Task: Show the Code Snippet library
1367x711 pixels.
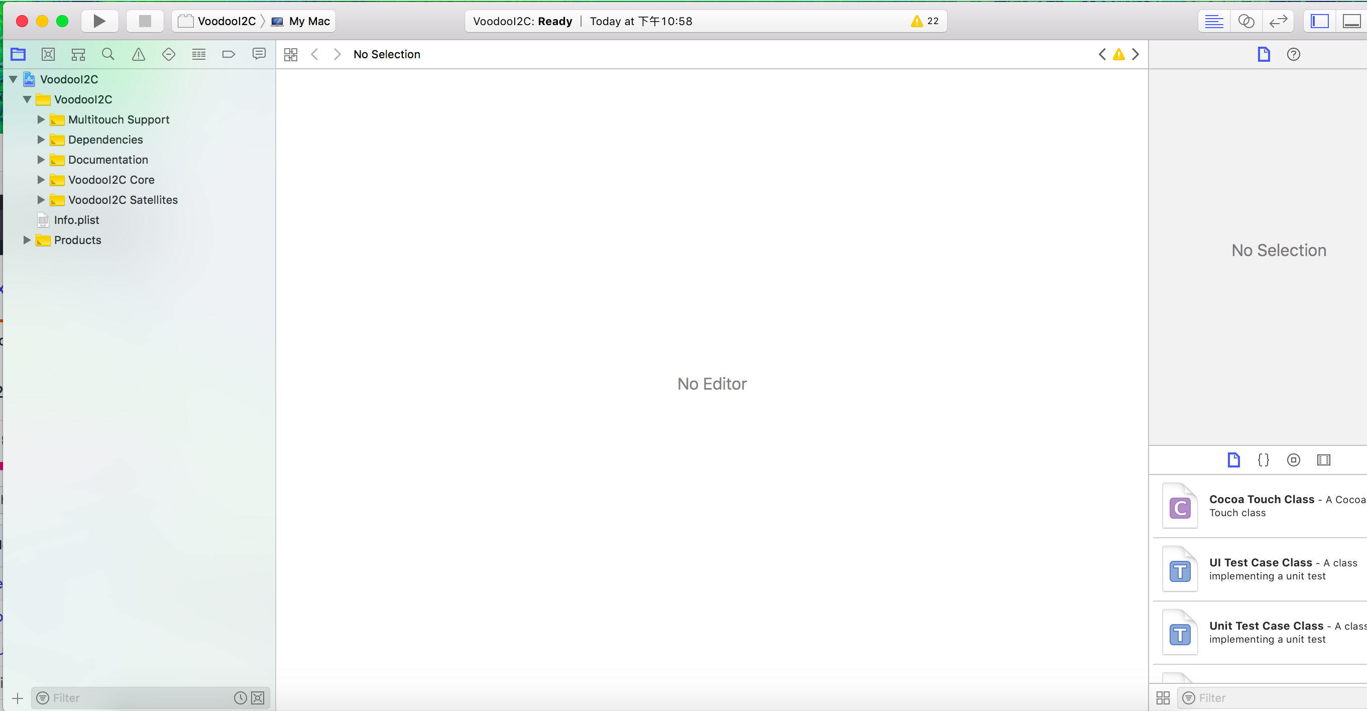Action: coord(1264,459)
